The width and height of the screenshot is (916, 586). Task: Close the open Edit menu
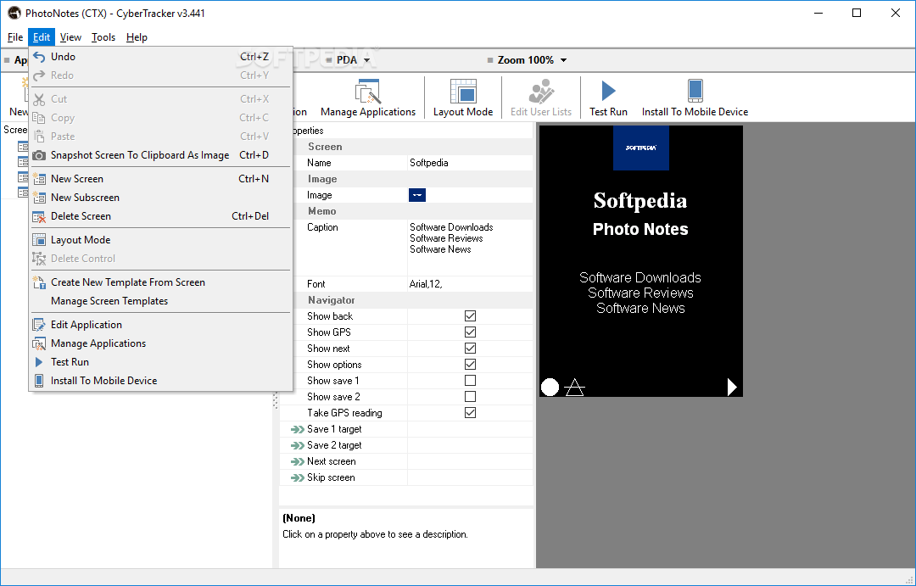click(x=42, y=37)
